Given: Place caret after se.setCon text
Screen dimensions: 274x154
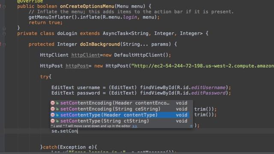Looking at the screenshot, I should click(x=77, y=131).
